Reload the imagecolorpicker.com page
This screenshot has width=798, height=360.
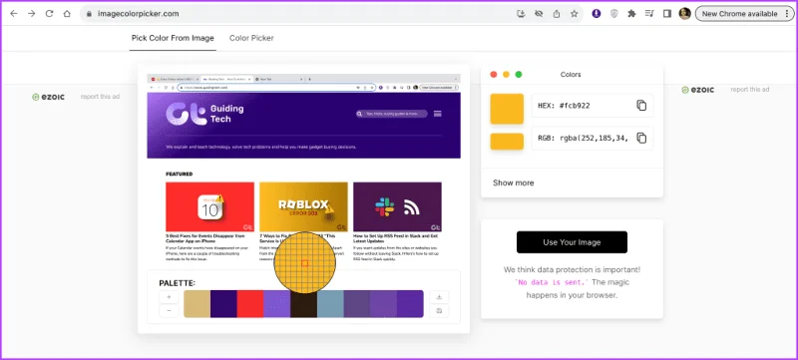point(49,14)
